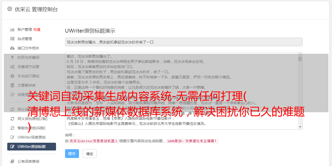Click the 智能伪原创[AI版] refresh icon
The image size is (332, 166).
point(12,128)
